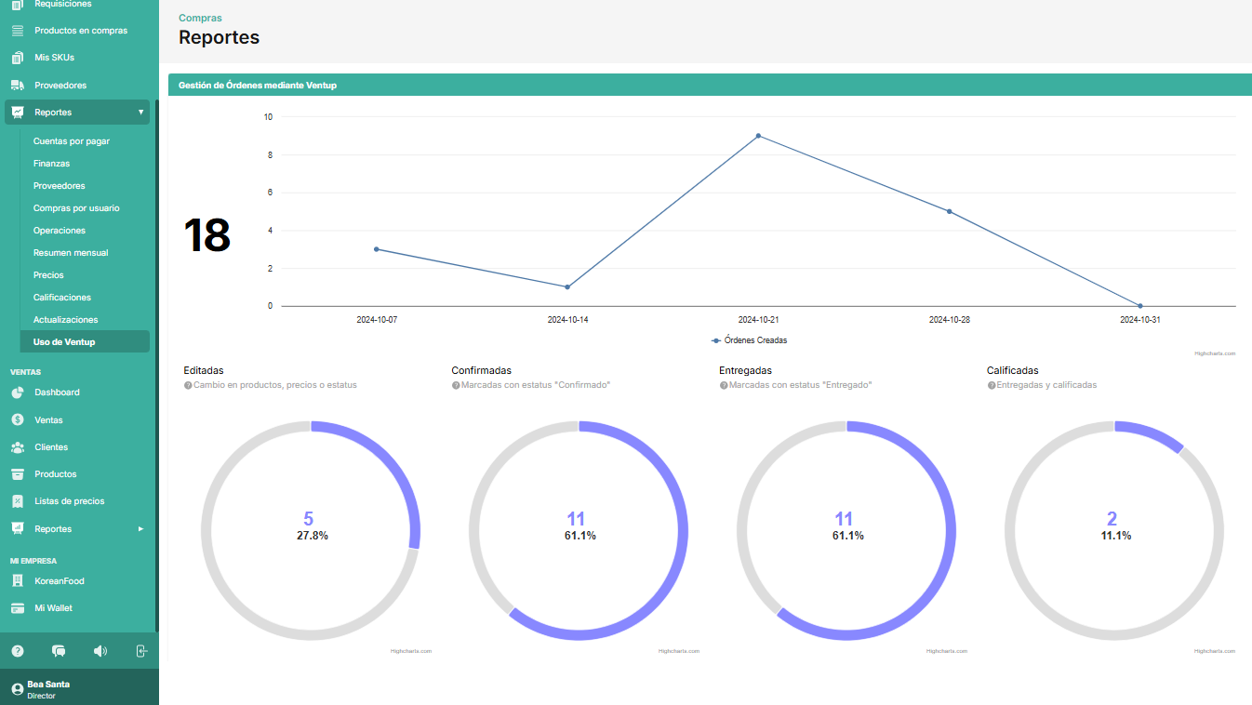Click the 2024-10-21 data point on chart
Screen dimensions: 1252x705
pyautogui.click(x=758, y=136)
